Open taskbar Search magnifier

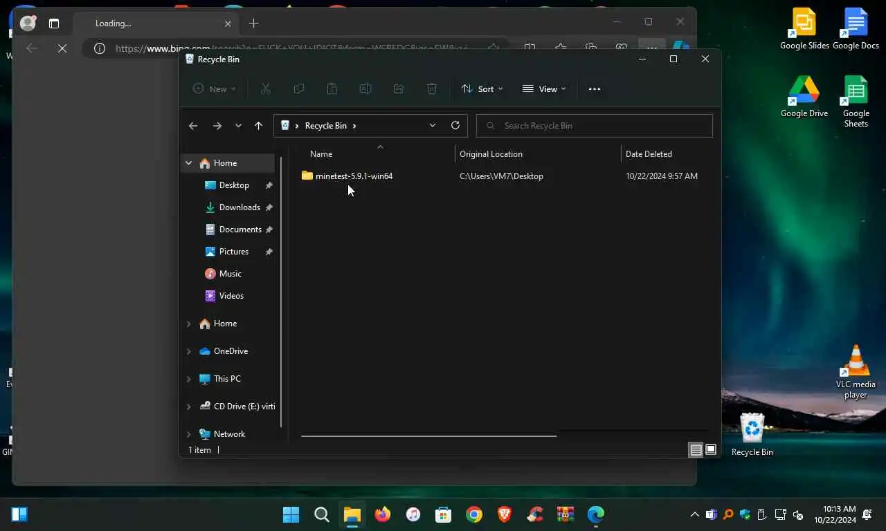322,514
